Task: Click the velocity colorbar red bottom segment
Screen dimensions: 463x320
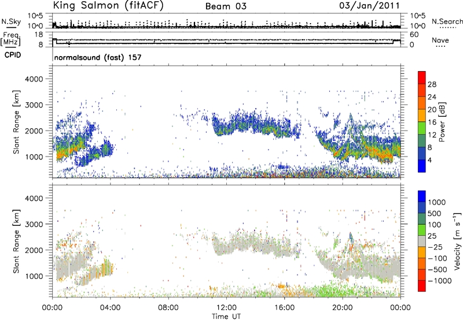Action: tap(422, 286)
